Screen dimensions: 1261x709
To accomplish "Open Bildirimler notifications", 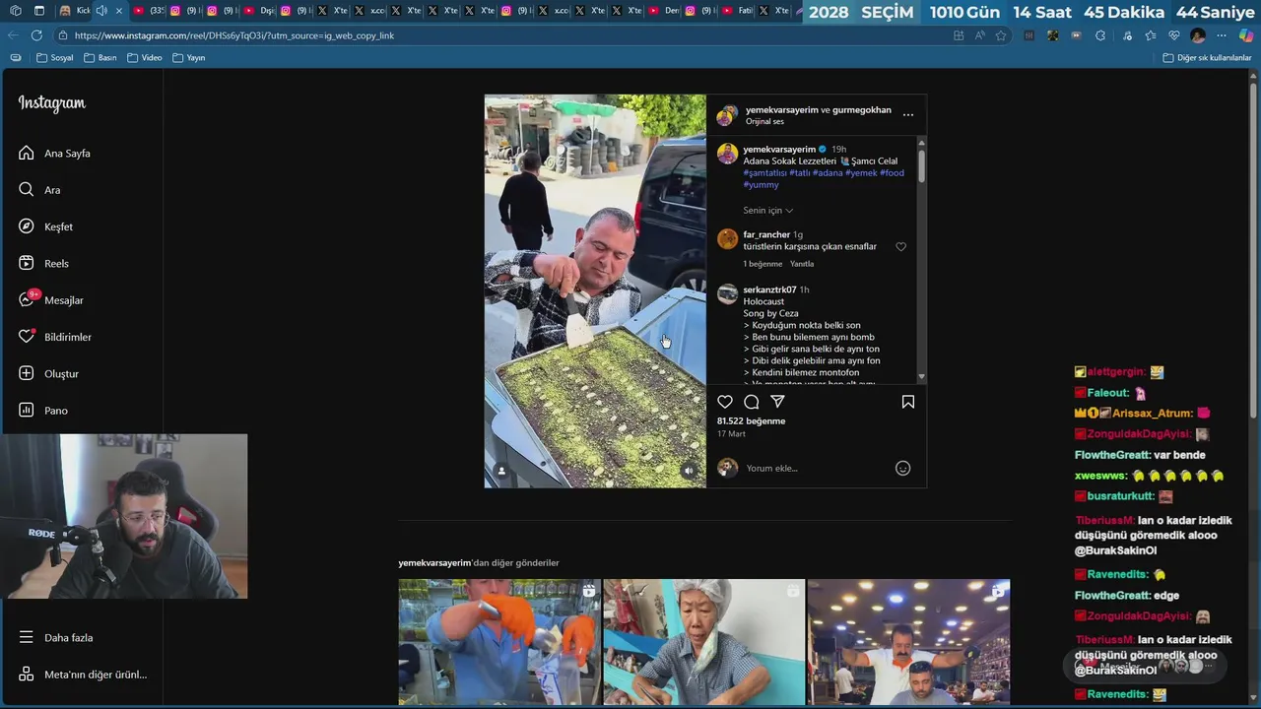I will coord(54,337).
